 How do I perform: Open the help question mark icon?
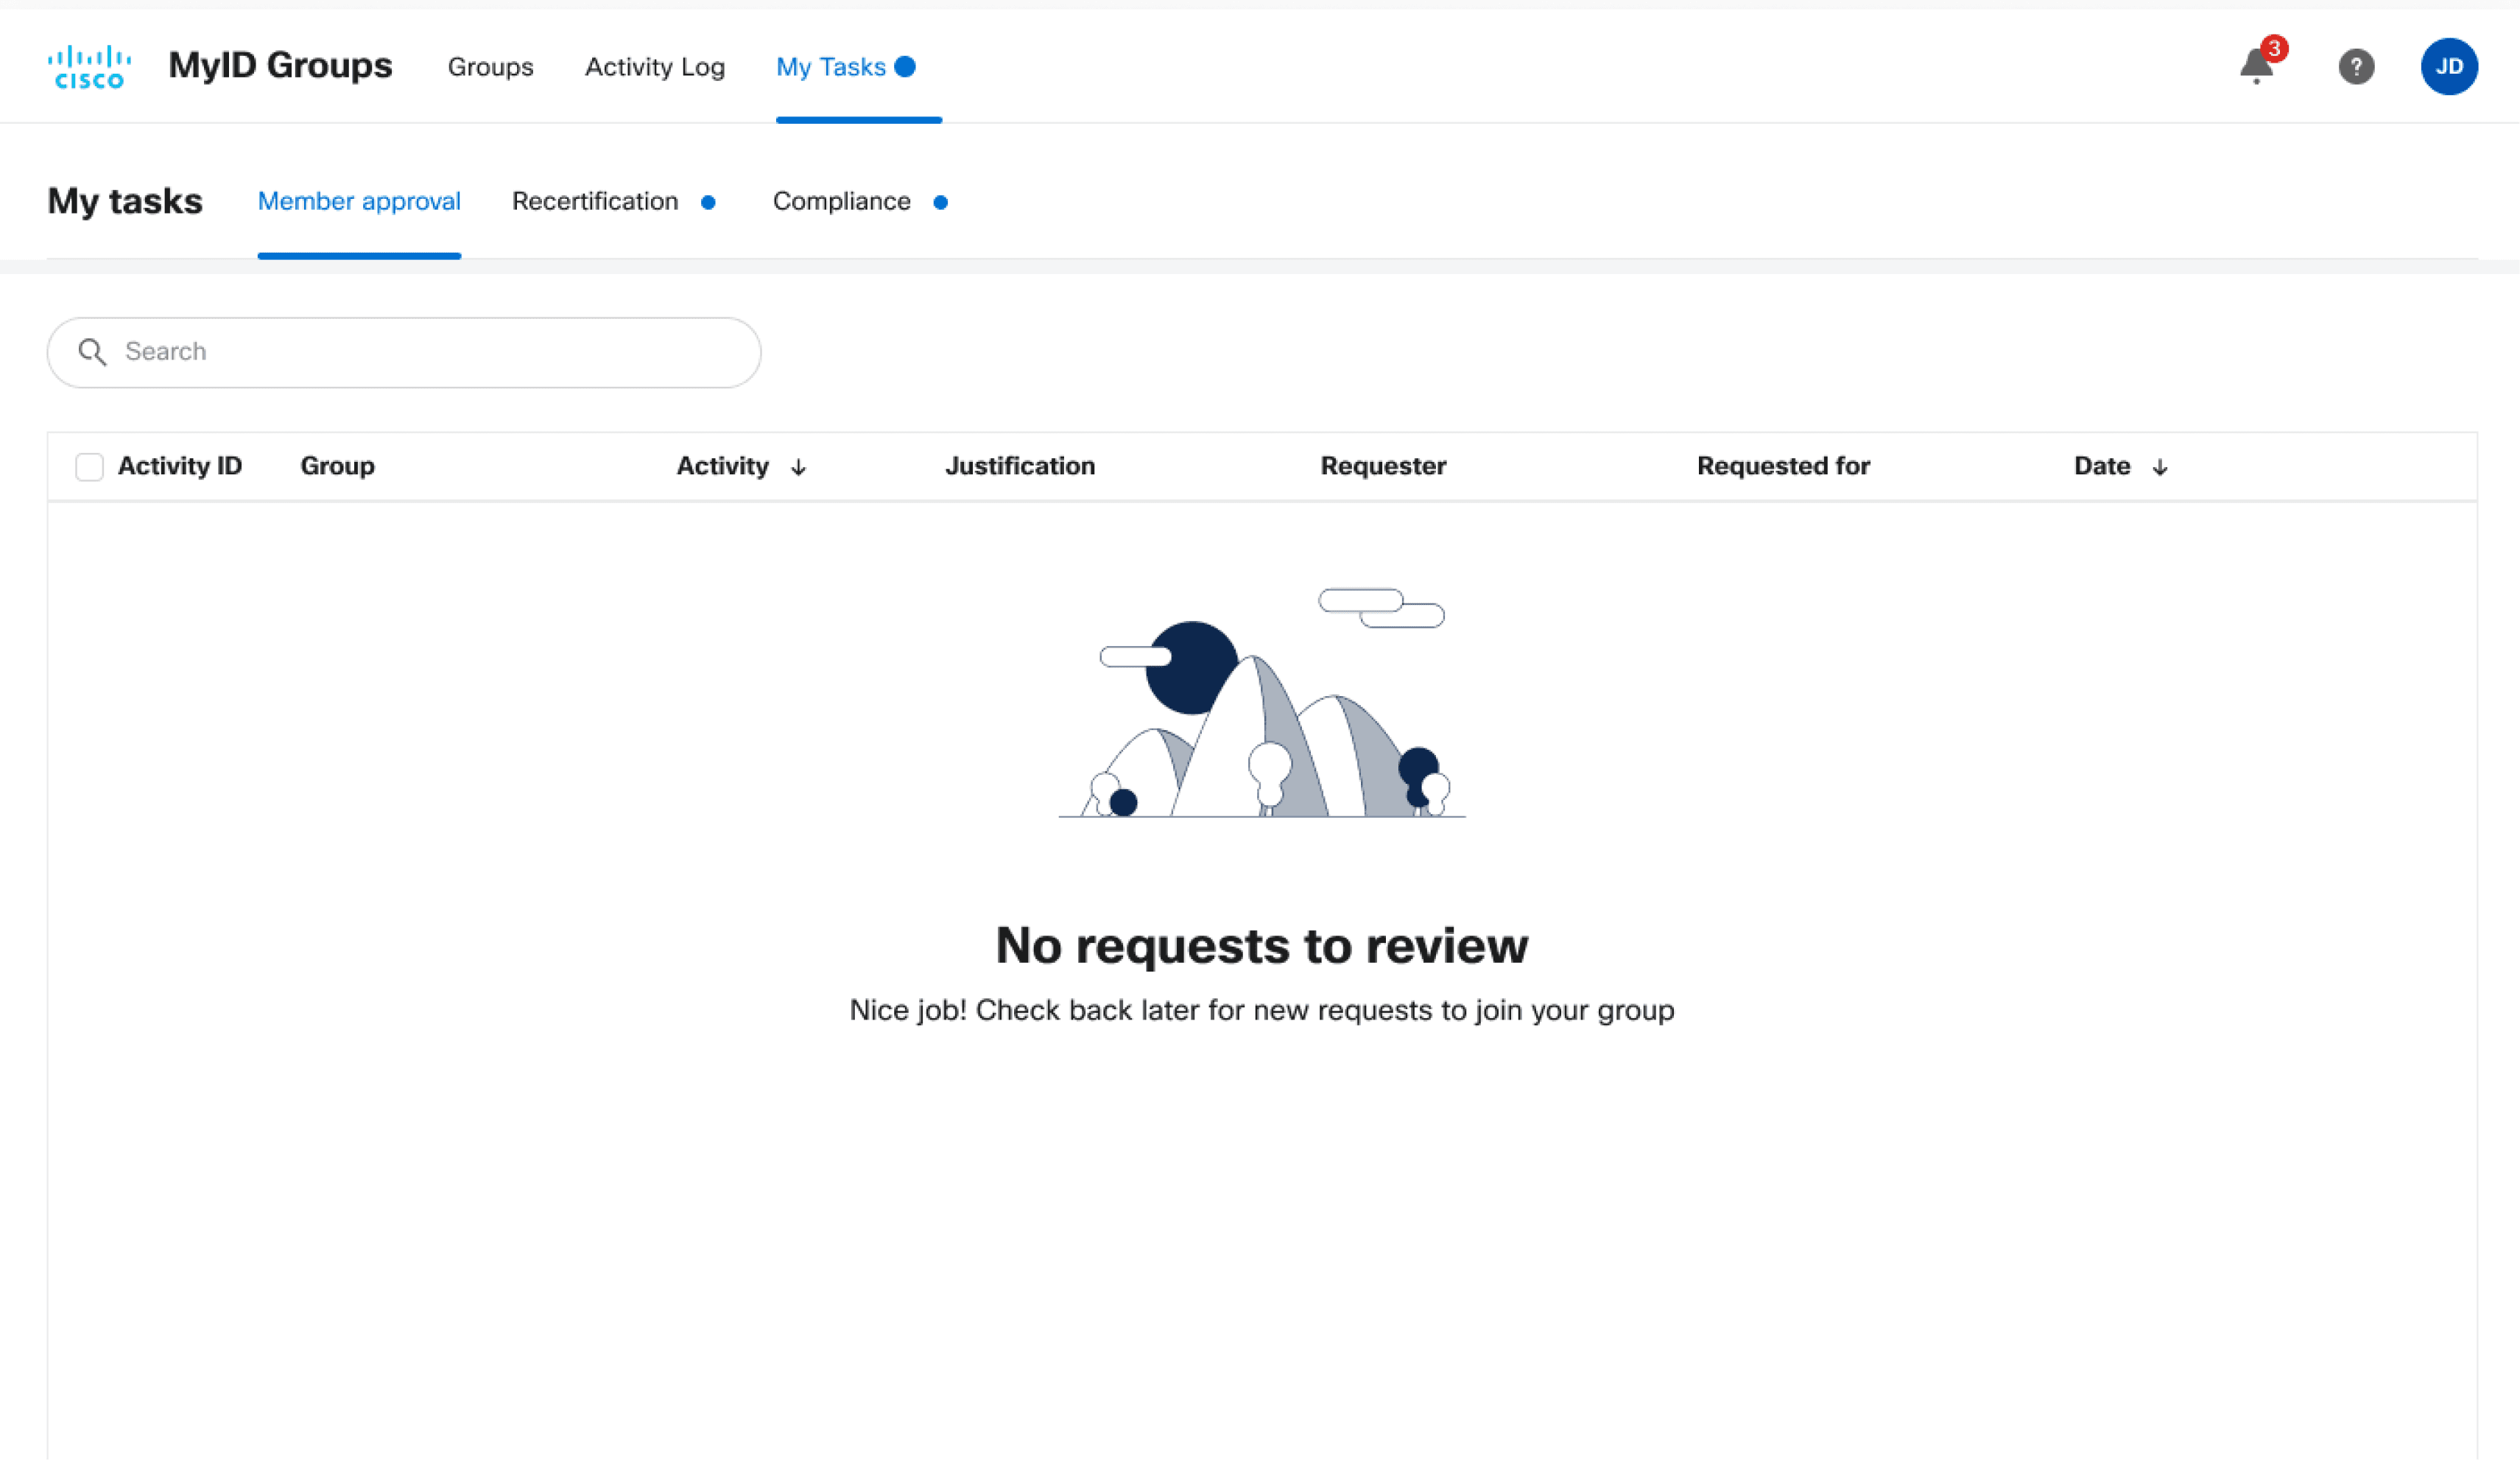(x=2356, y=67)
